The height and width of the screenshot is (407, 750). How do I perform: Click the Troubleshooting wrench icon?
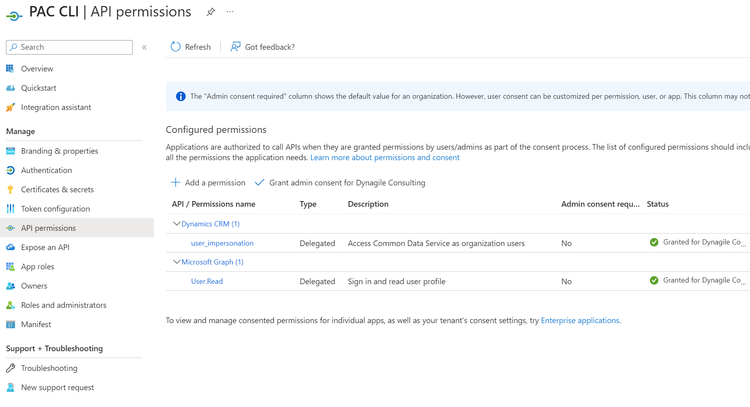coord(10,368)
